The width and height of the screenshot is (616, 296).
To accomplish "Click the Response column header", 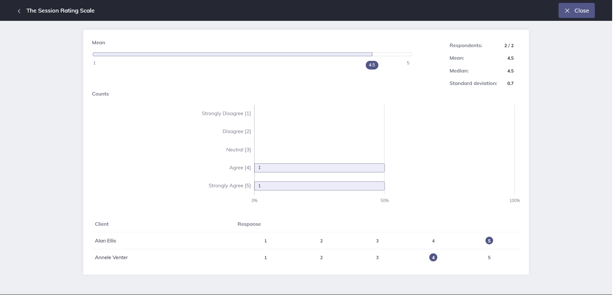I will pyautogui.click(x=249, y=224).
